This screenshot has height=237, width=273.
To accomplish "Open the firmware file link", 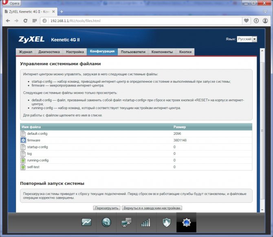I will 33,140.
